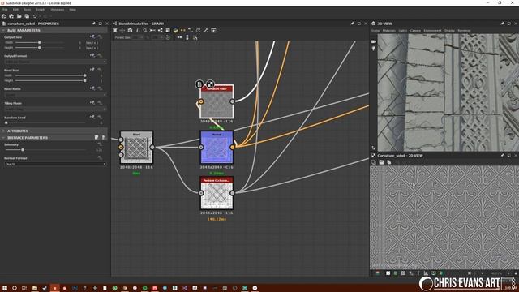Select the blue Normal node
This screenshot has height=292, width=519.
pos(217,148)
